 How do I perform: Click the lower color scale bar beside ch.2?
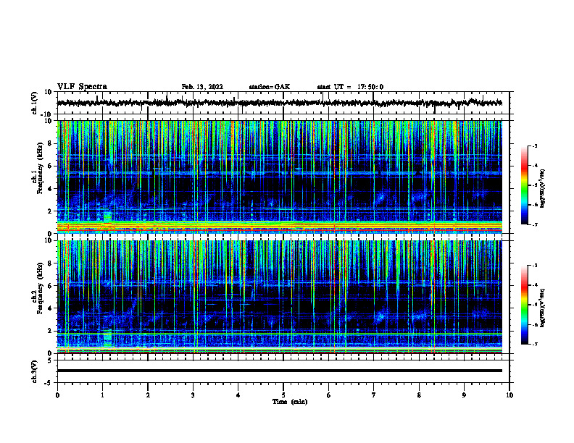pyautogui.click(x=524, y=305)
